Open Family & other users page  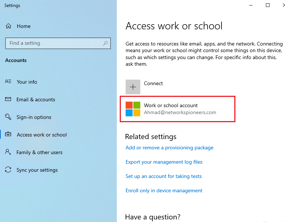pos(39,152)
